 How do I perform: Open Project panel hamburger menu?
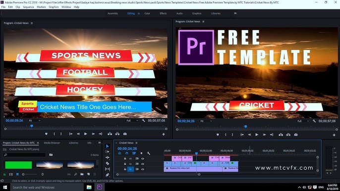pyautogui.click(x=38, y=143)
